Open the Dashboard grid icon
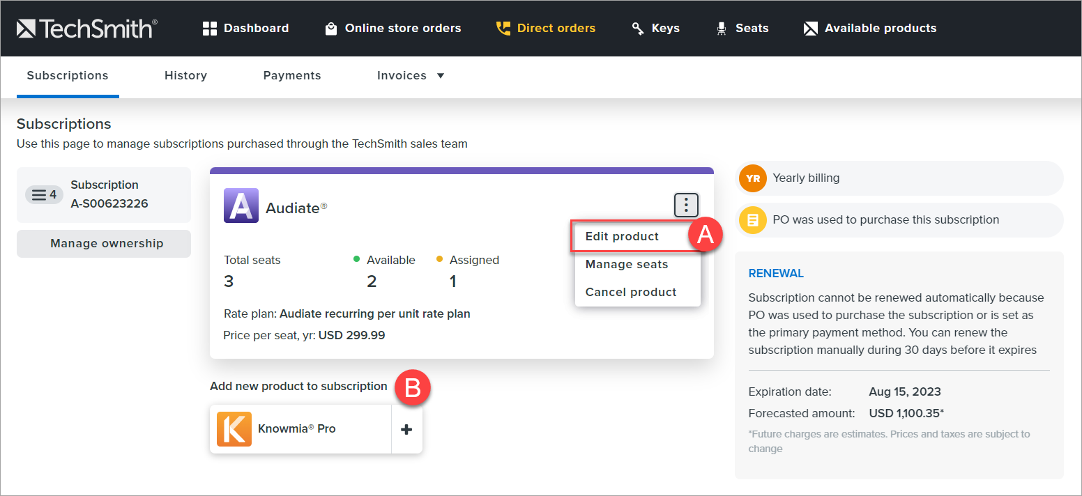The height and width of the screenshot is (496, 1082). tap(210, 28)
